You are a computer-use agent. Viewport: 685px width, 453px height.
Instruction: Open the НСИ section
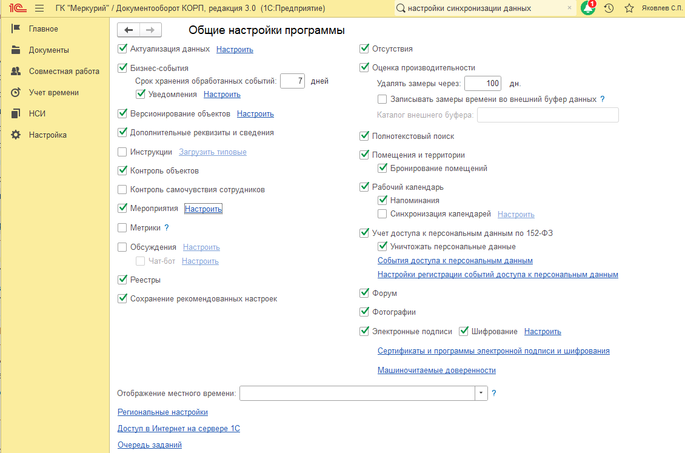[x=37, y=113]
